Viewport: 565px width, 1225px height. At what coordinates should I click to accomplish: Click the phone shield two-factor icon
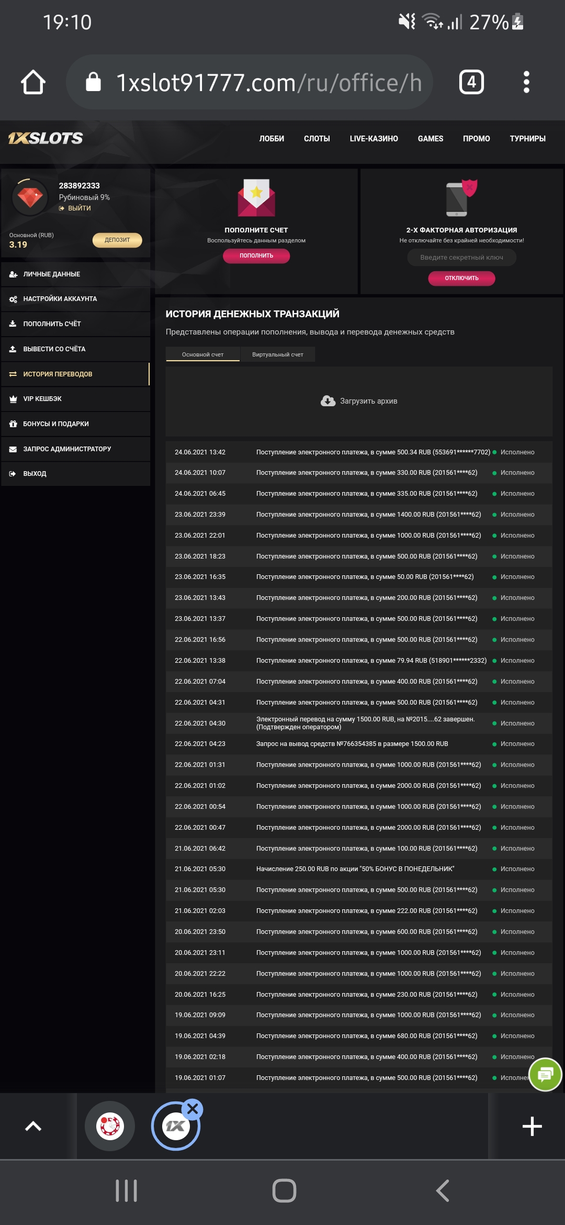(x=461, y=198)
